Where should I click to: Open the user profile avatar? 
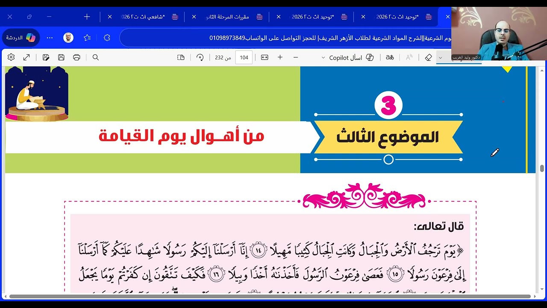click(68, 38)
